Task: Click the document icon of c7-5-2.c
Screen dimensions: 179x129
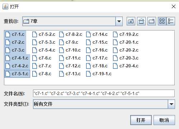Action: coord(35,34)
